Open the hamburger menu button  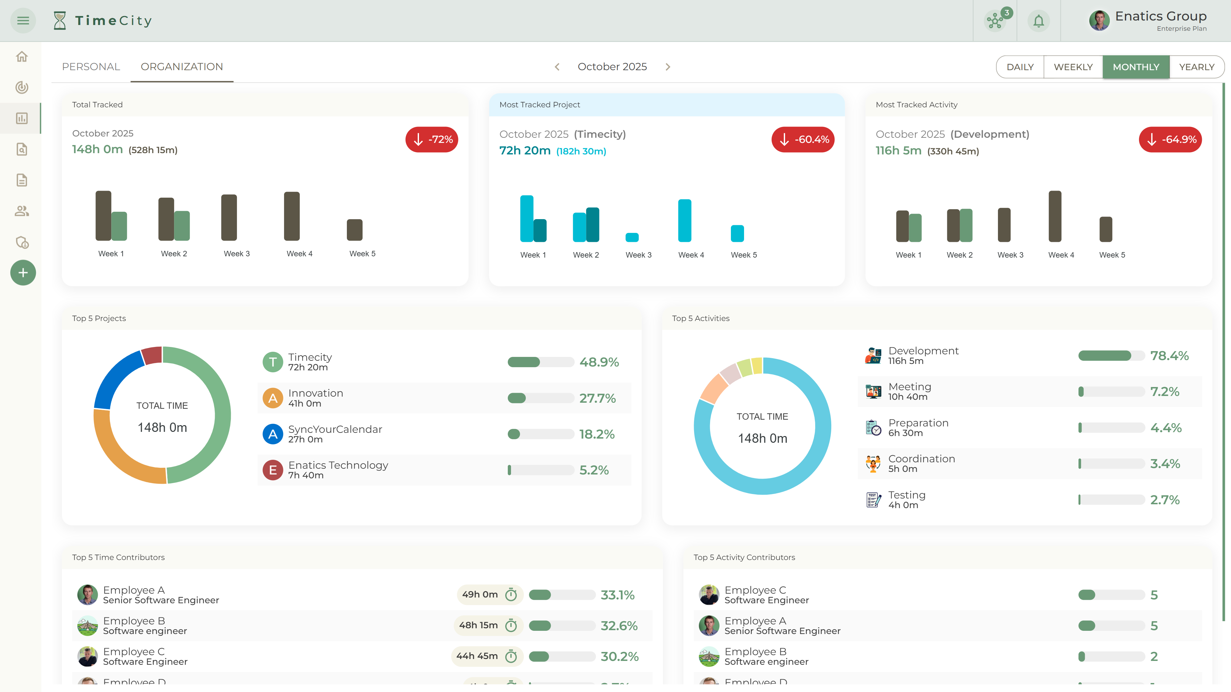tap(23, 21)
